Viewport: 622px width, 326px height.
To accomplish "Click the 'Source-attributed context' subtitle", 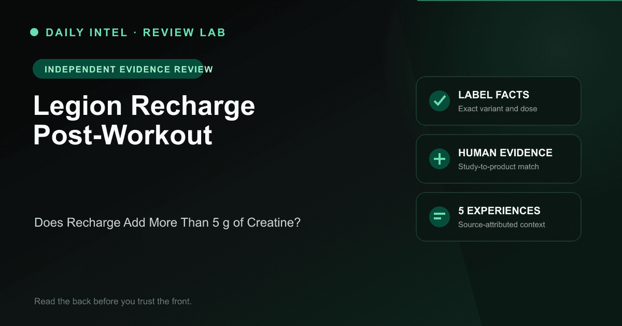I will (x=502, y=225).
